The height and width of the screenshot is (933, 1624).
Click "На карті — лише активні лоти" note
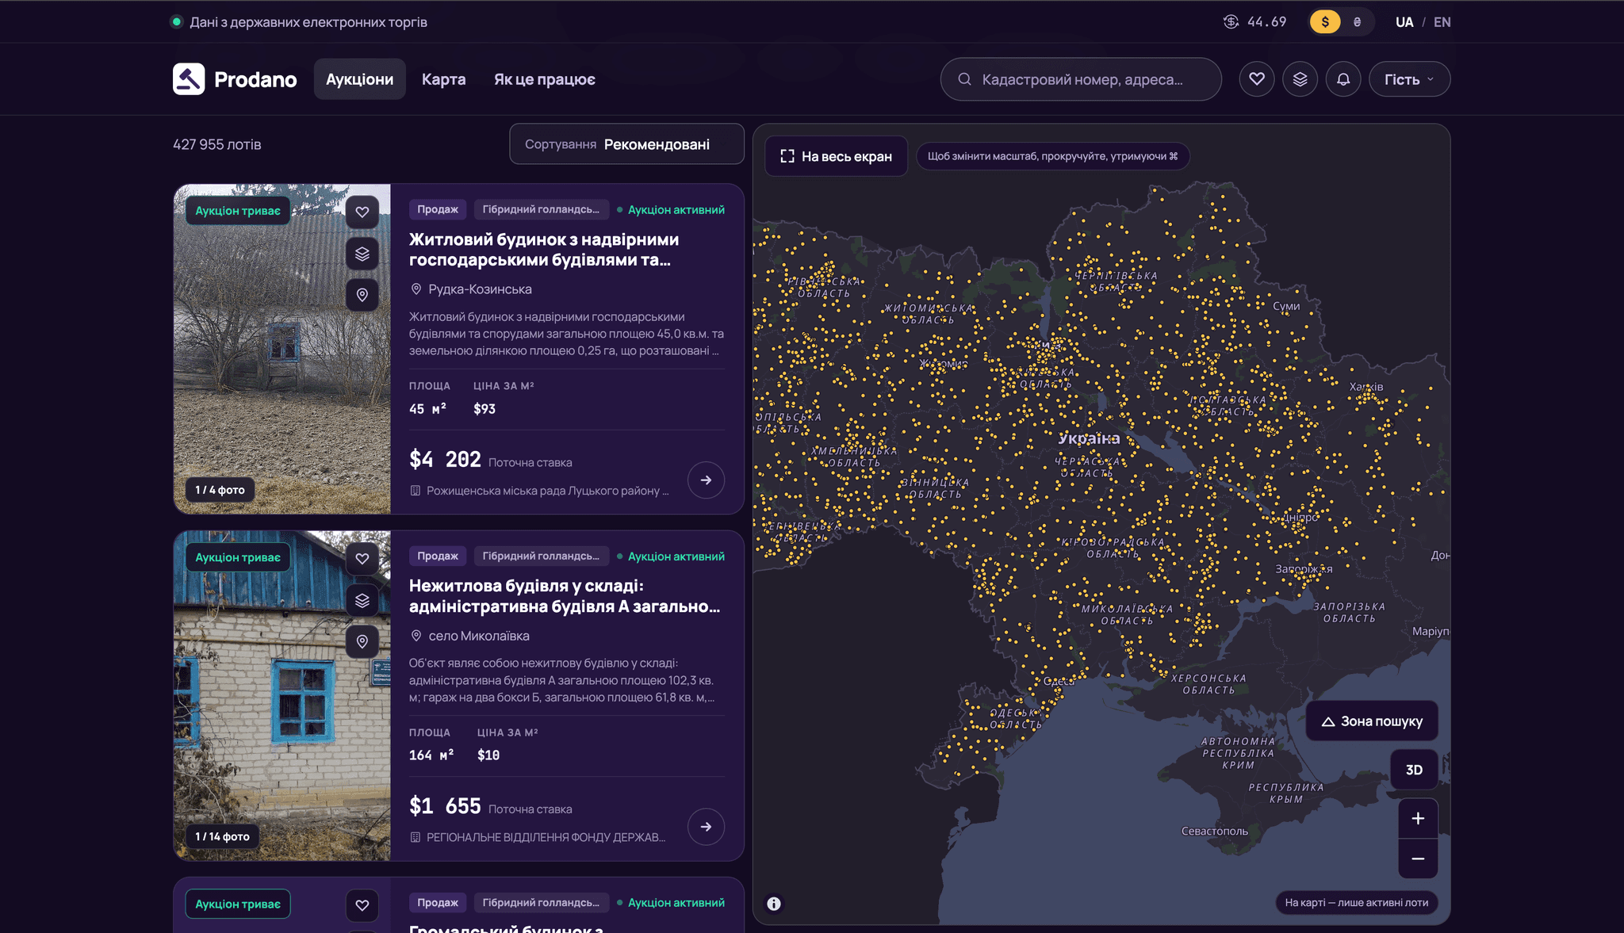(1357, 903)
